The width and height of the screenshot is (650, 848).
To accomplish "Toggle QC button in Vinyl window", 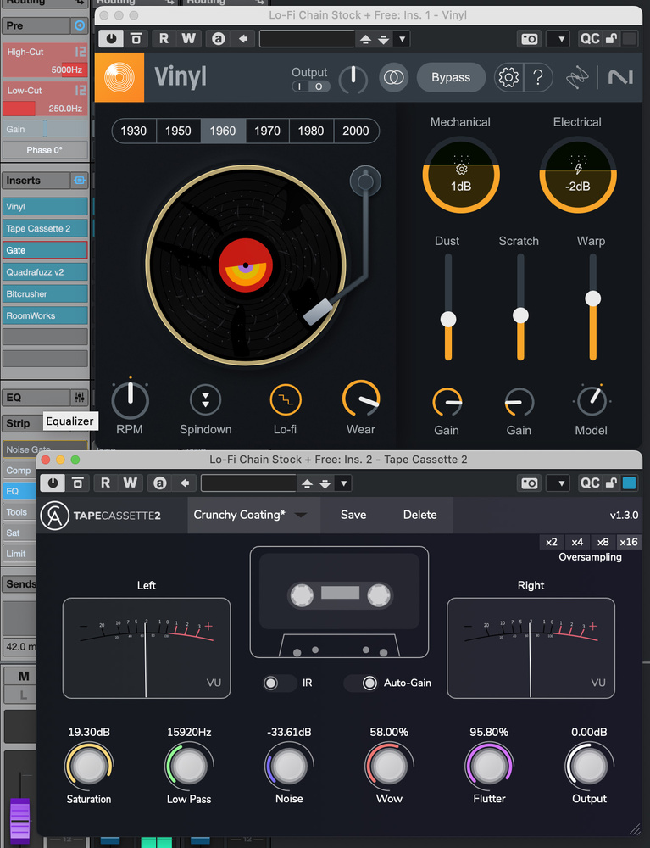I will tap(590, 39).
